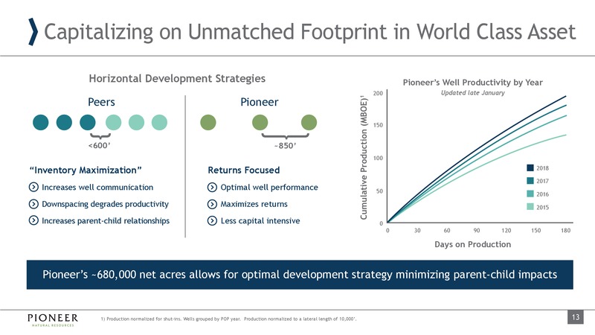The height and width of the screenshot is (335, 595).
Task: Click the arrow bullet beside 'Downspacing degrades productivity'
Action: 33,204
